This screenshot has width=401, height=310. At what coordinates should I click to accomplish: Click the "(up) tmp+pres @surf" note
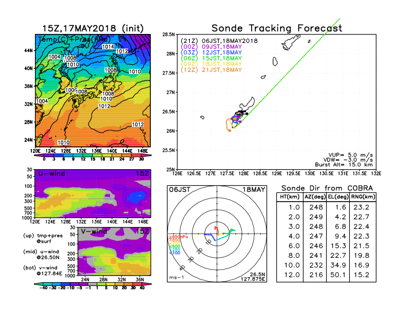(43, 239)
